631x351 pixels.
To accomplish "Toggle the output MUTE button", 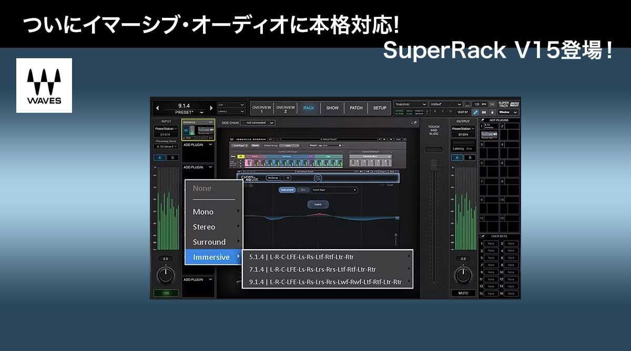I will point(463,293).
